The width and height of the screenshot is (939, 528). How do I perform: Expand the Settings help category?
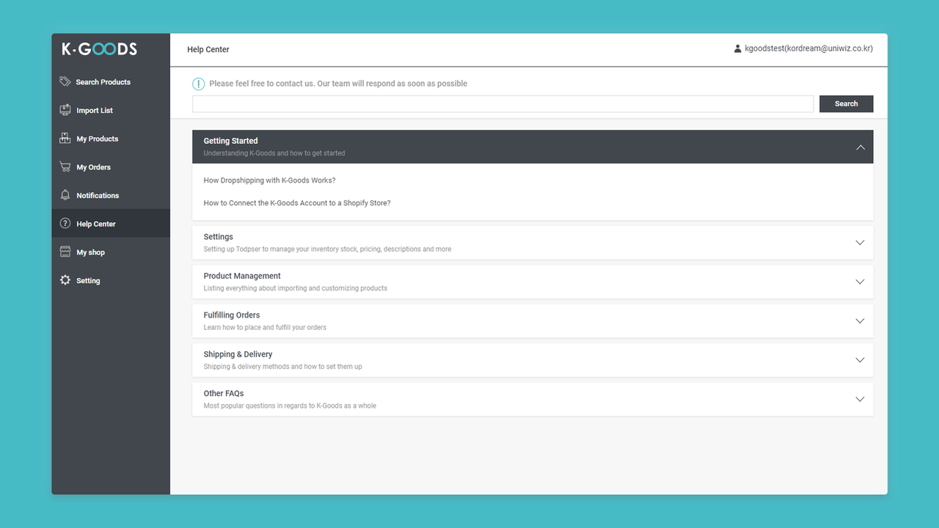tap(859, 242)
